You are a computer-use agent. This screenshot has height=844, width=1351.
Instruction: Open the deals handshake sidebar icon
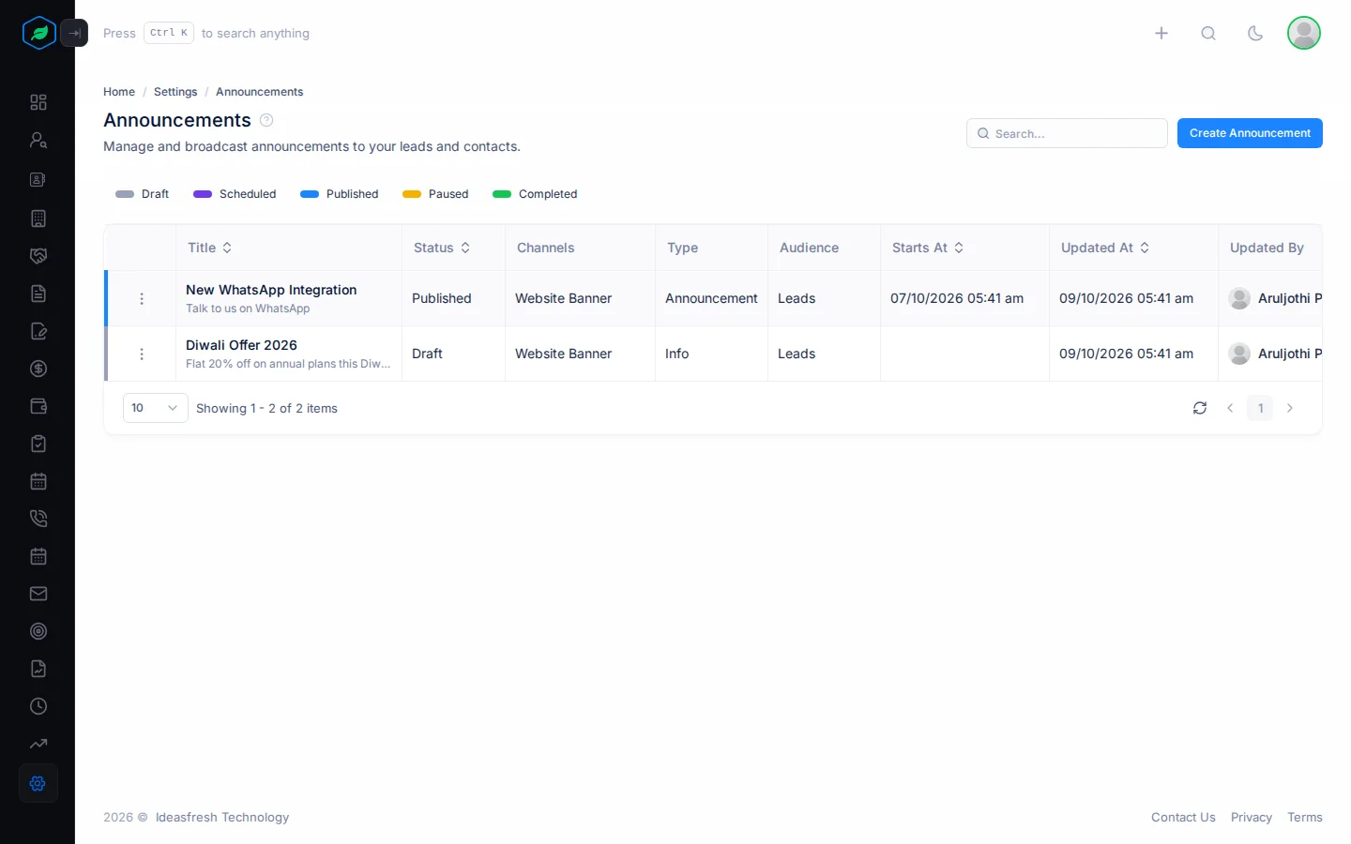38,256
